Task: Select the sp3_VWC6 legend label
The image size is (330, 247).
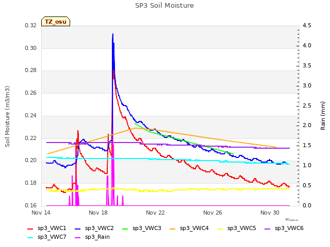Action: pos(289,228)
